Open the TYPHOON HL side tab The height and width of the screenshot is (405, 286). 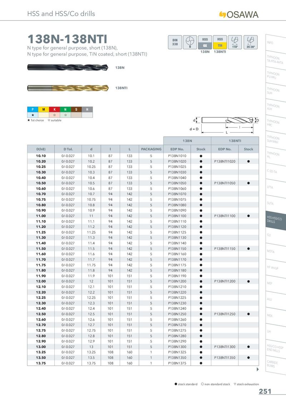pos(275,156)
